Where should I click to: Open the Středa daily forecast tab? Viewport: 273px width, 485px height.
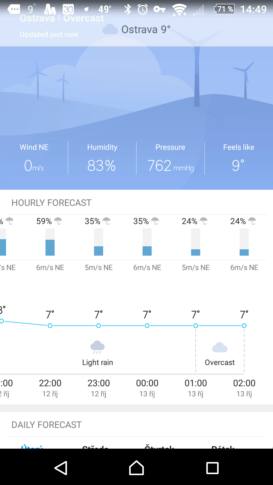coord(96,447)
